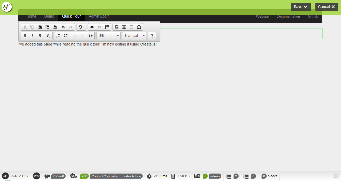Visit the Website link
This screenshot has width=341, height=181.
[262, 16]
